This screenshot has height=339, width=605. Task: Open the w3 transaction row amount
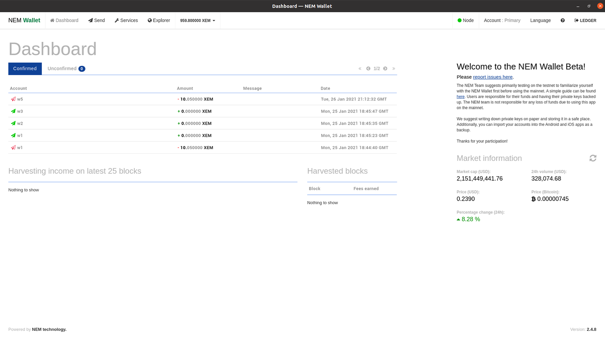click(x=194, y=111)
